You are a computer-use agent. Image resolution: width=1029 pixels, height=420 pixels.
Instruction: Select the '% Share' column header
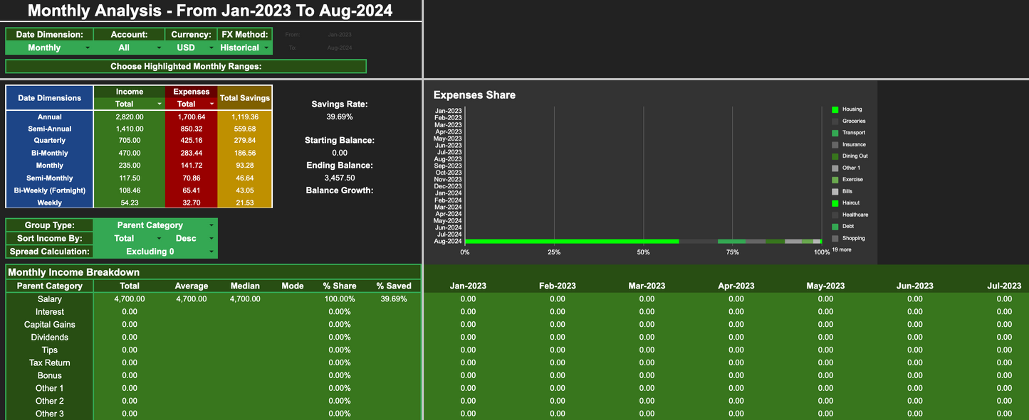pos(340,286)
